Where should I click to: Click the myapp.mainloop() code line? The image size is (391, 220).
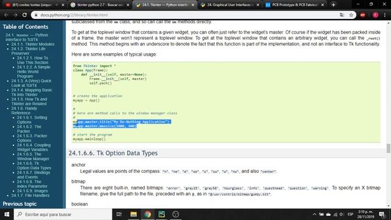(x=89, y=139)
